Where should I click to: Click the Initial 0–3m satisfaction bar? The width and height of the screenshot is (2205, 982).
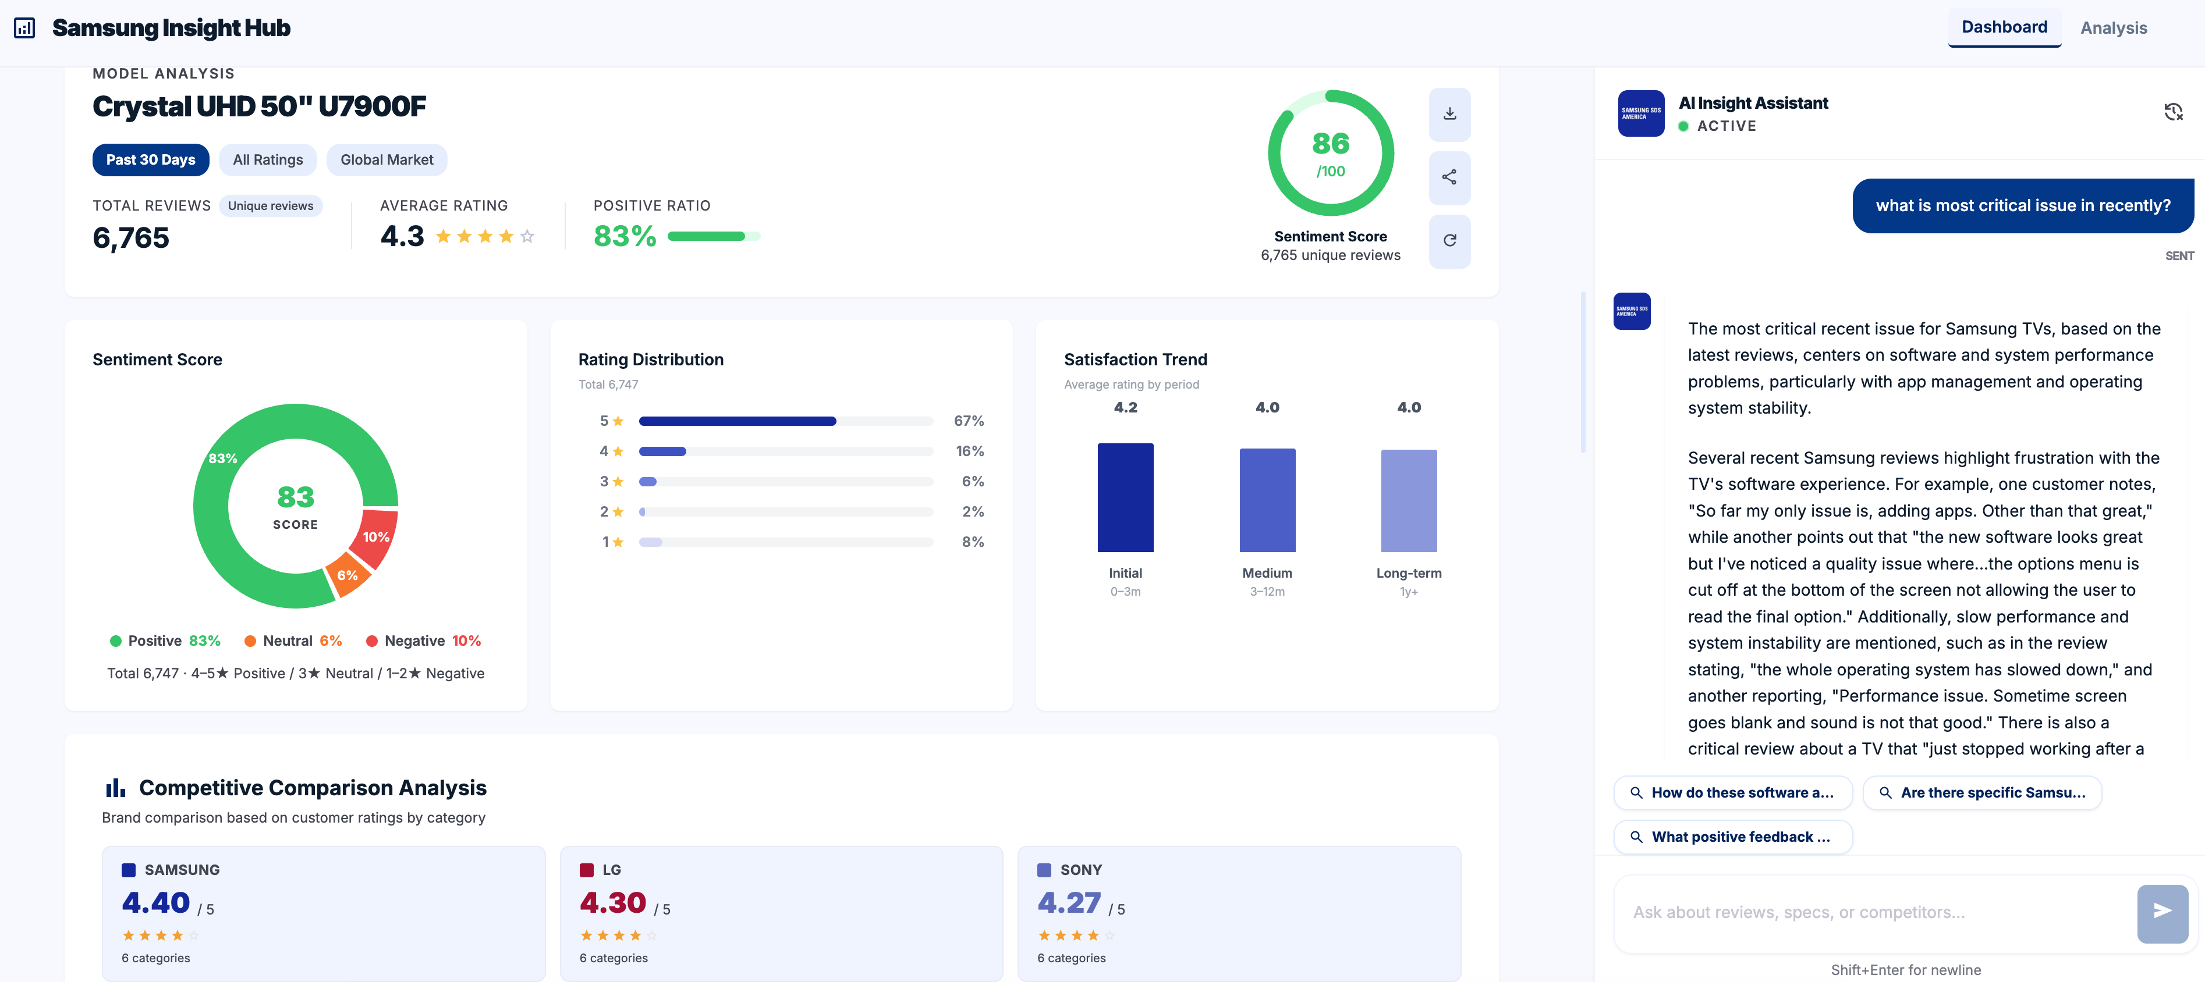pyautogui.click(x=1125, y=497)
